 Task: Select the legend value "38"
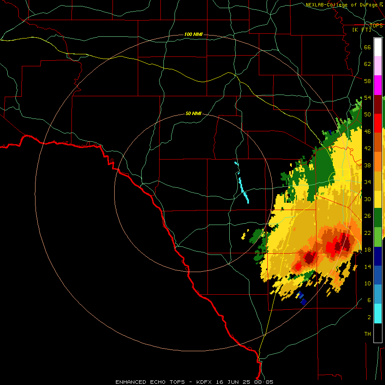click(367, 165)
